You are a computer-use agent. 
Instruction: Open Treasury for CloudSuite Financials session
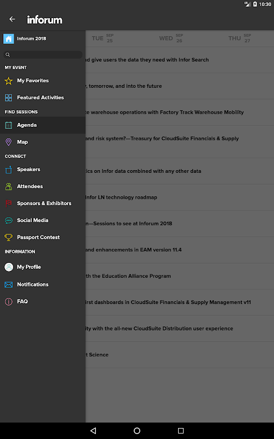[x=180, y=142]
